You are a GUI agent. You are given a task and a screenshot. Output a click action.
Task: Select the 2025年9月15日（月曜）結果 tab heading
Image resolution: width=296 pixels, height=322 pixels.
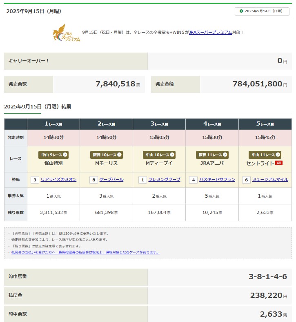(38, 107)
